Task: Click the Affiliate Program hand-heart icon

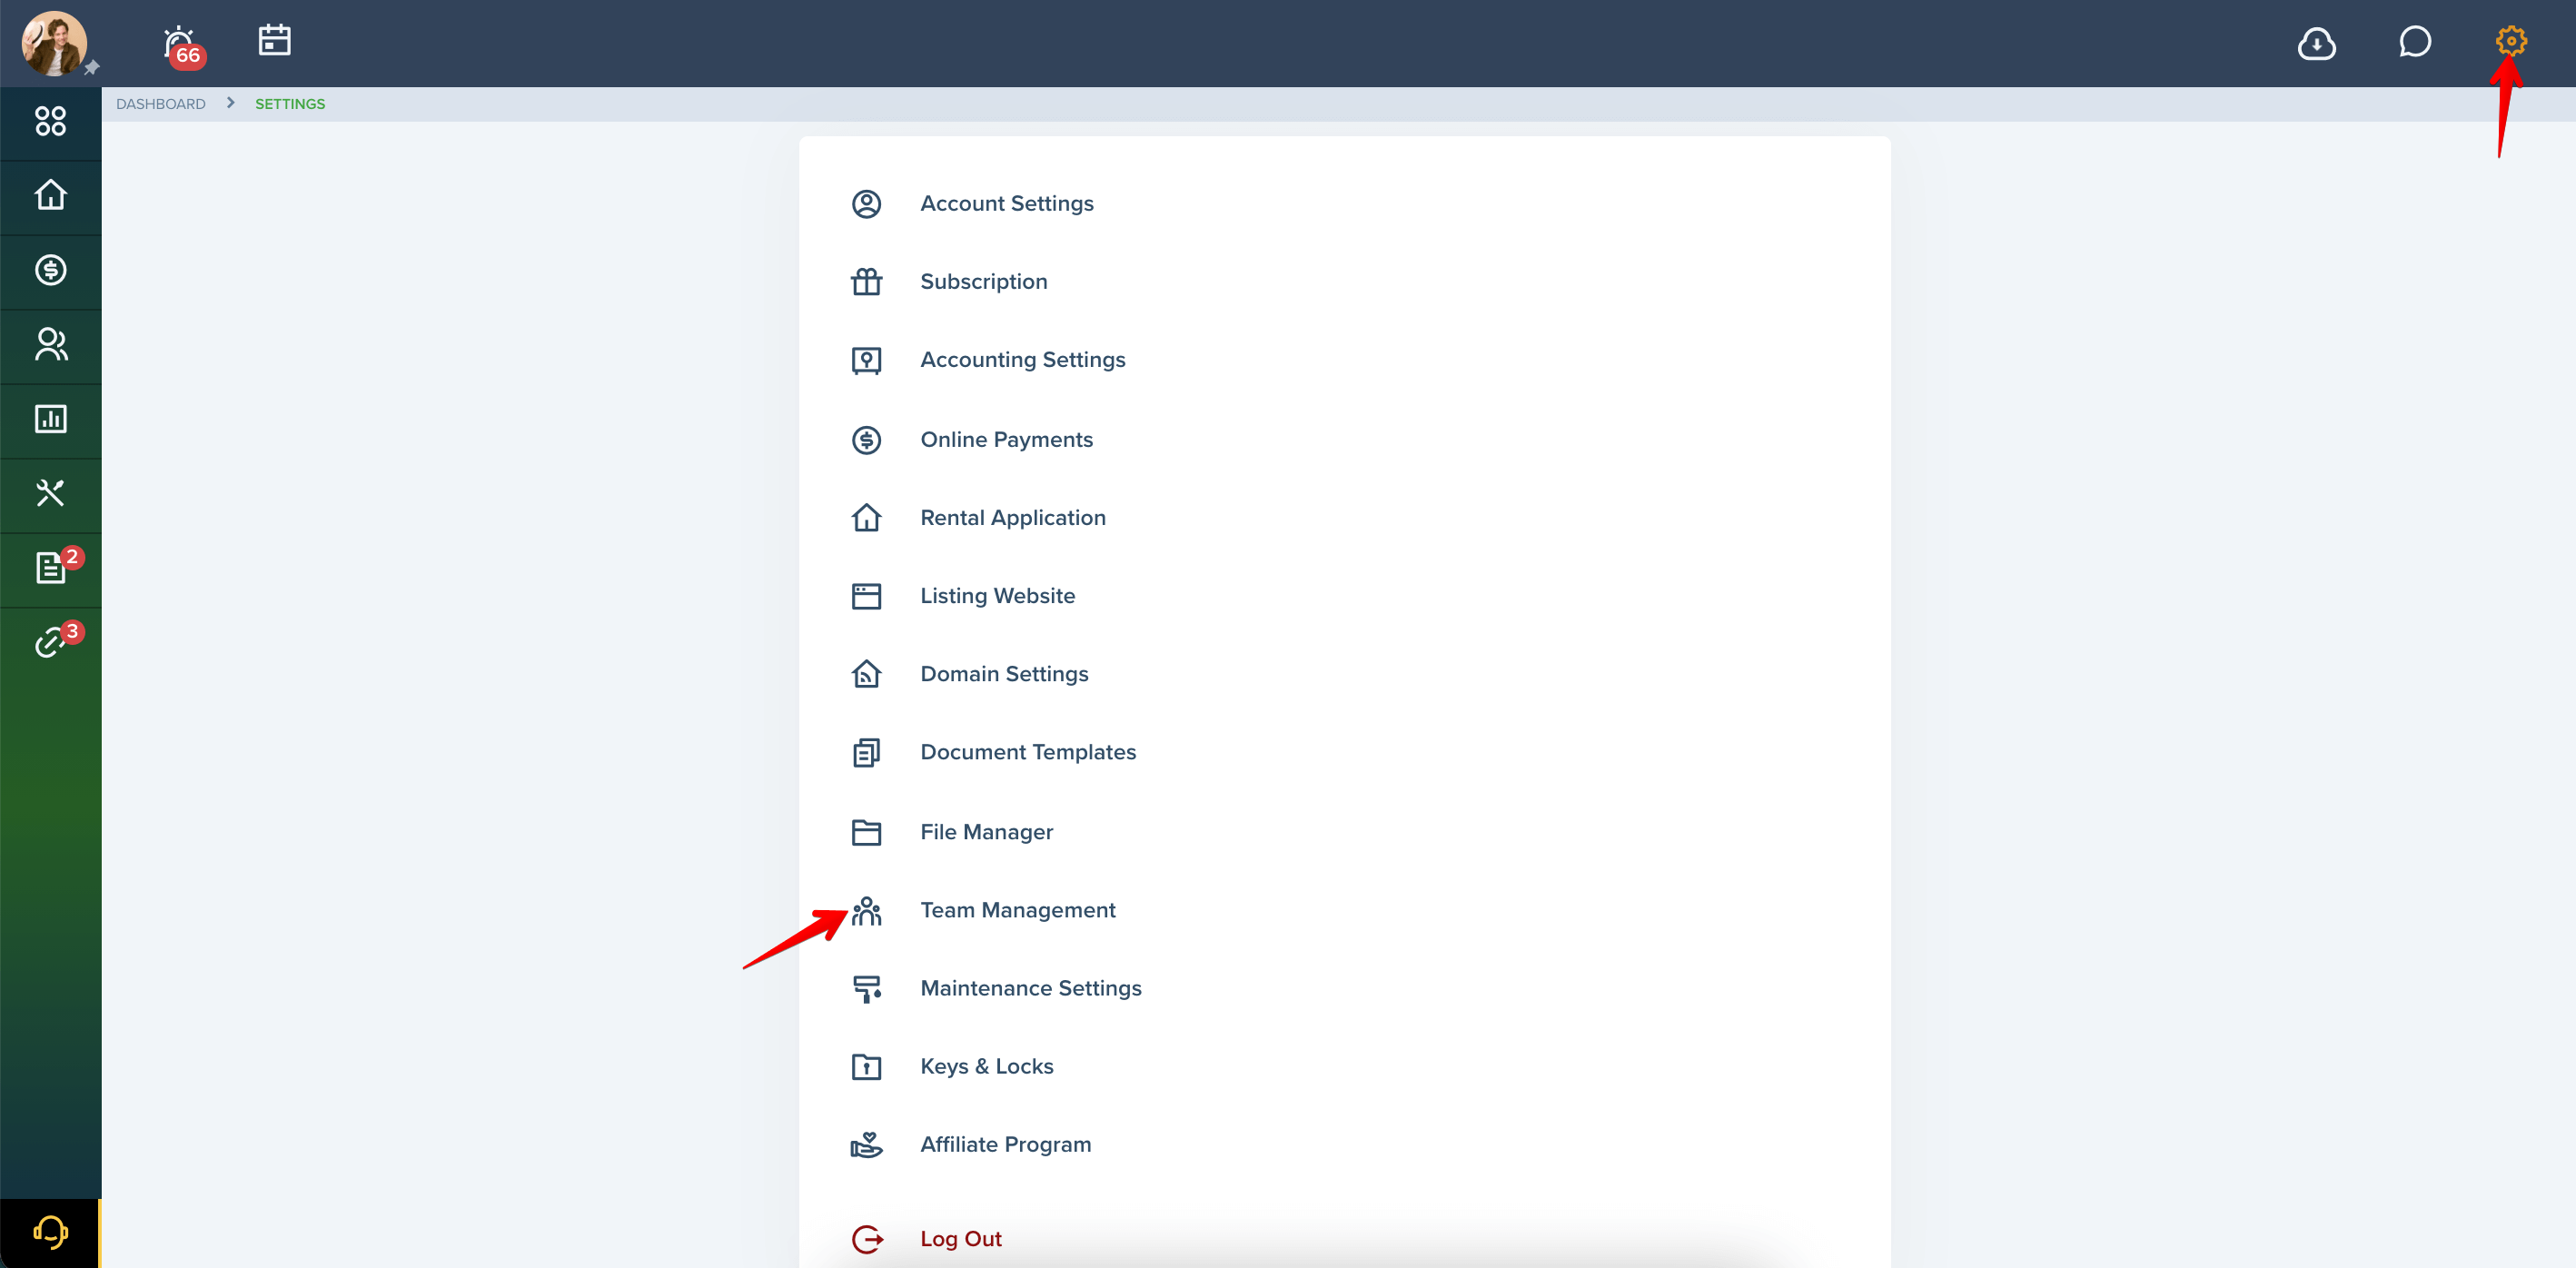Action: pos(866,1145)
